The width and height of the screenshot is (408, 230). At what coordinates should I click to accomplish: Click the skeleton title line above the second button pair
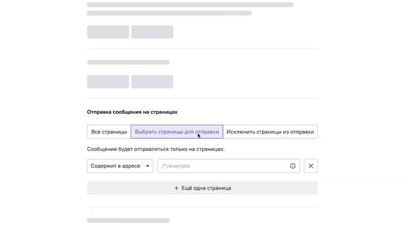tap(128, 62)
